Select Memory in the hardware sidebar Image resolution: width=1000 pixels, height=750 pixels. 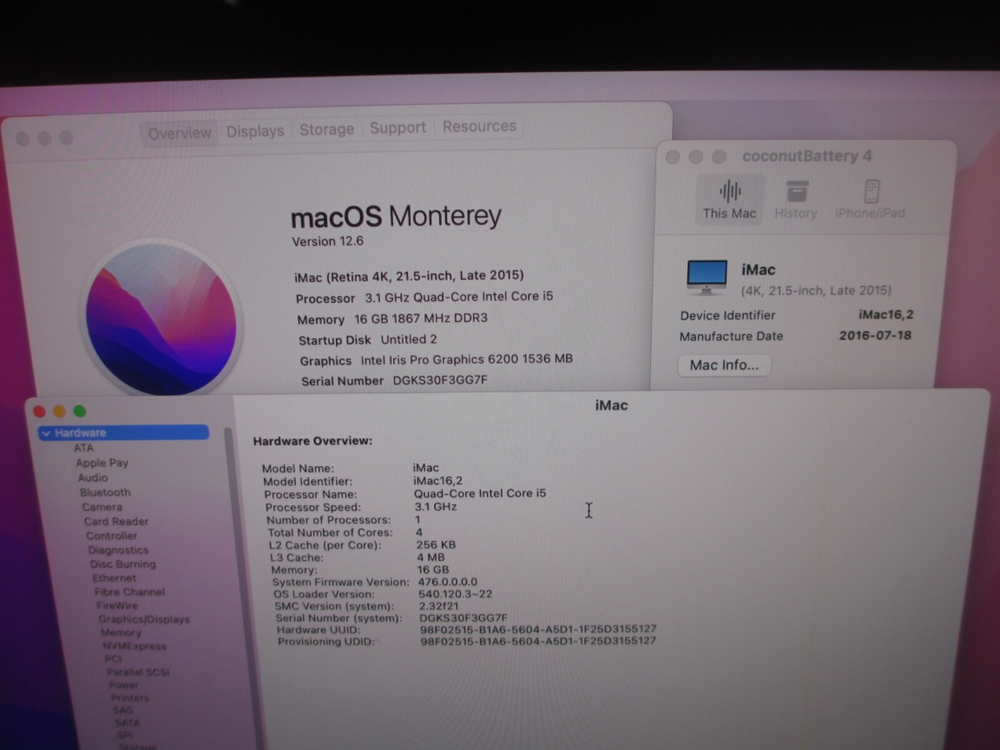pyautogui.click(x=121, y=632)
